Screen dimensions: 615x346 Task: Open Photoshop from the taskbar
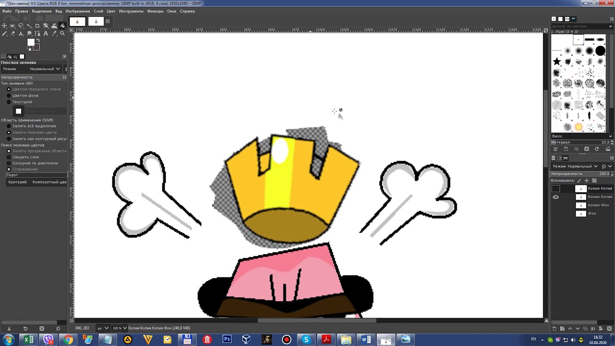coord(227,340)
